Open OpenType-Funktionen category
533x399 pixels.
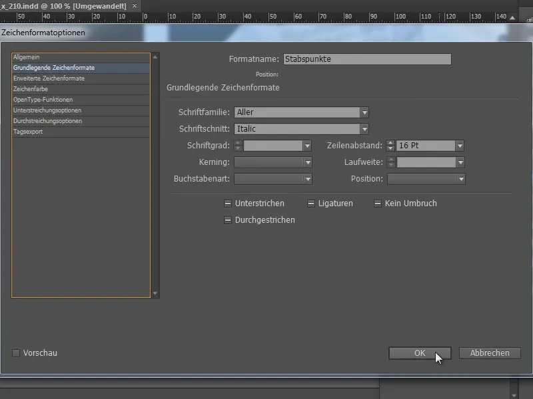pyautogui.click(x=81, y=100)
